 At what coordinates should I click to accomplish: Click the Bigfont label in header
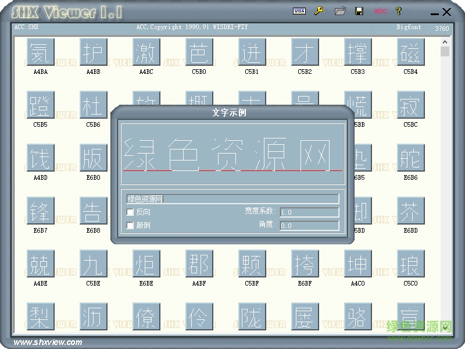point(409,27)
